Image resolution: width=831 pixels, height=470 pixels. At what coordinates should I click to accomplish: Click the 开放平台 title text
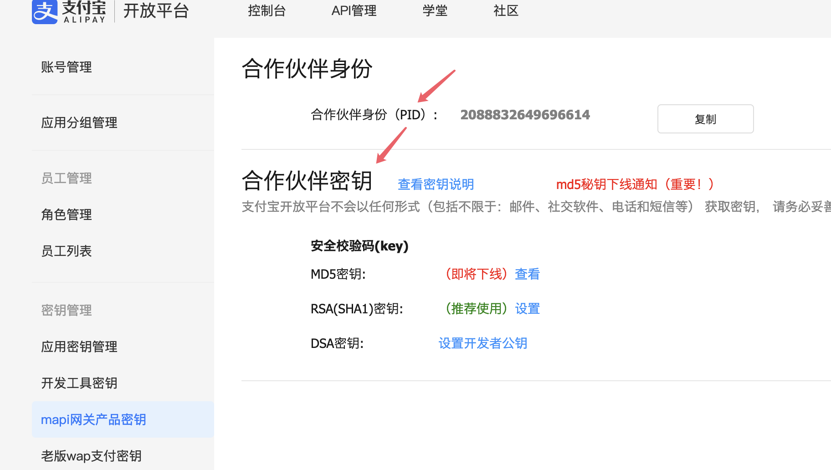click(156, 11)
